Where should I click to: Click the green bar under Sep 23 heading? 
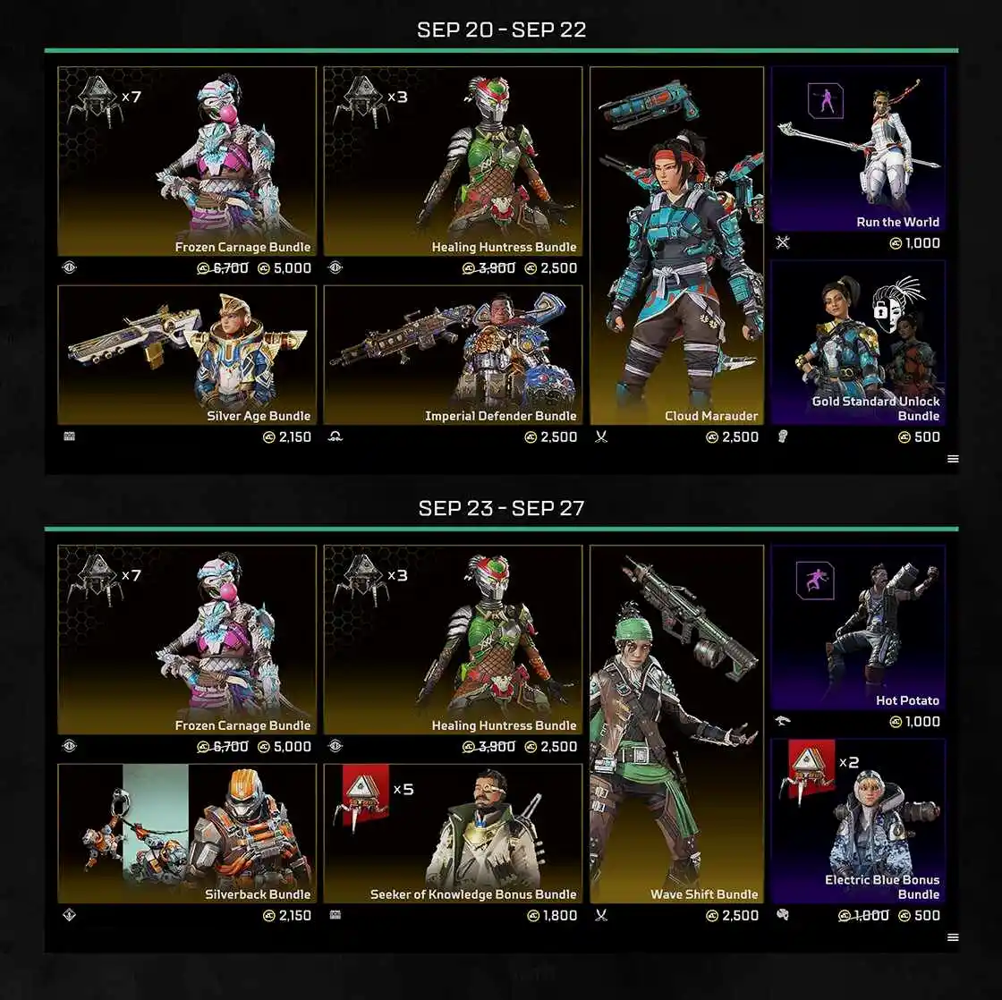(x=502, y=530)
